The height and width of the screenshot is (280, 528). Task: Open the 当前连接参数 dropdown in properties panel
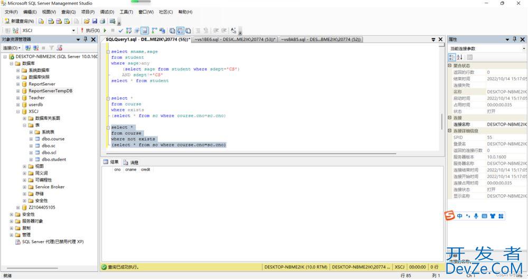tap(524, 49)
